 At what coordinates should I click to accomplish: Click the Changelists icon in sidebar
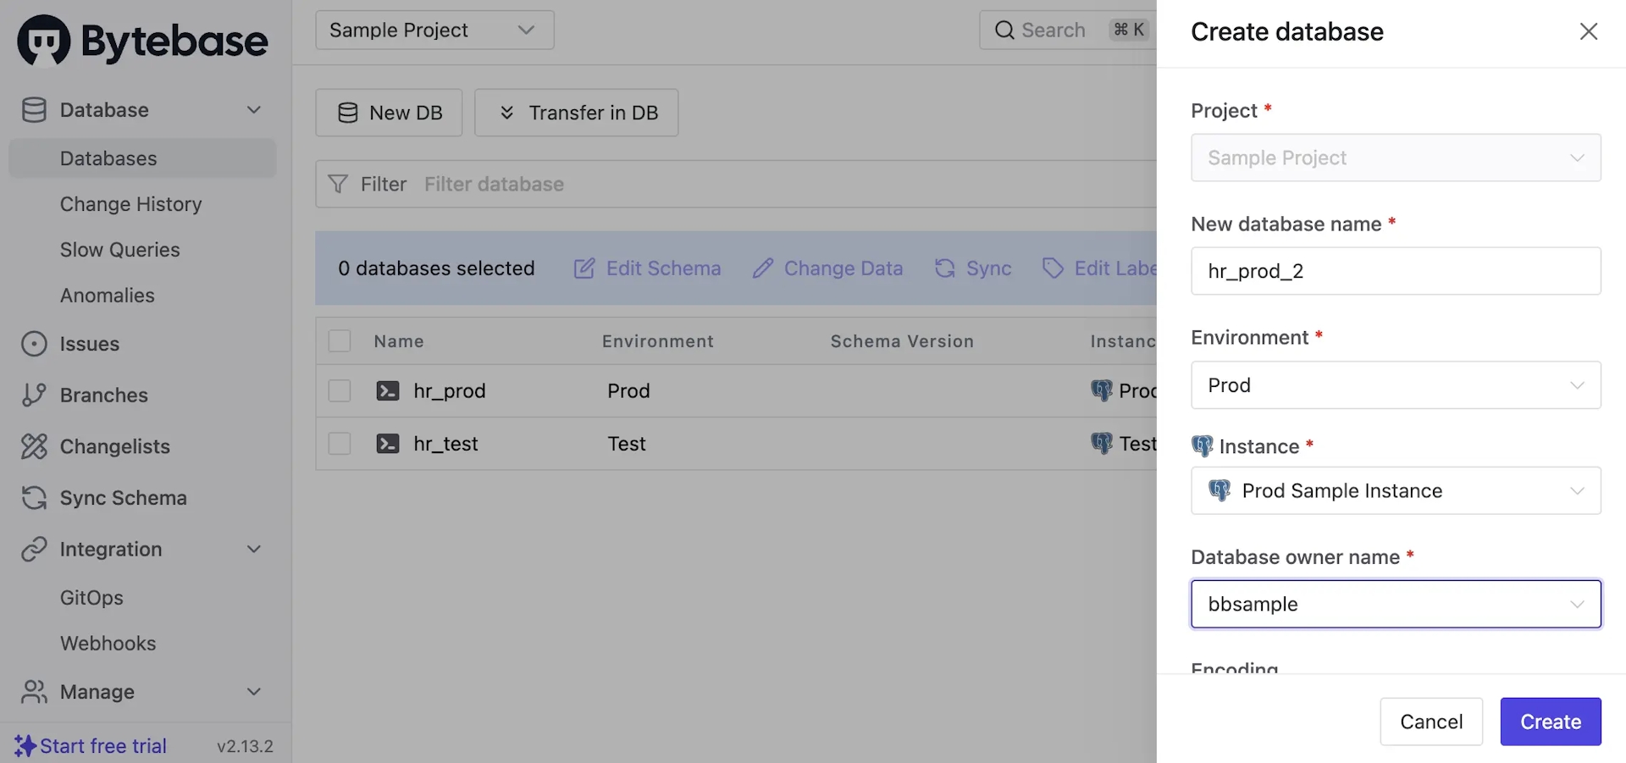click(34, 446)
